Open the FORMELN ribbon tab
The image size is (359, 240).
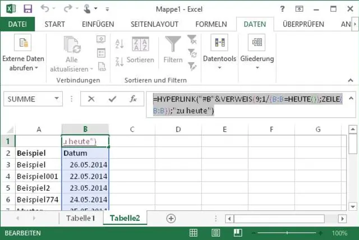(211, 24)
